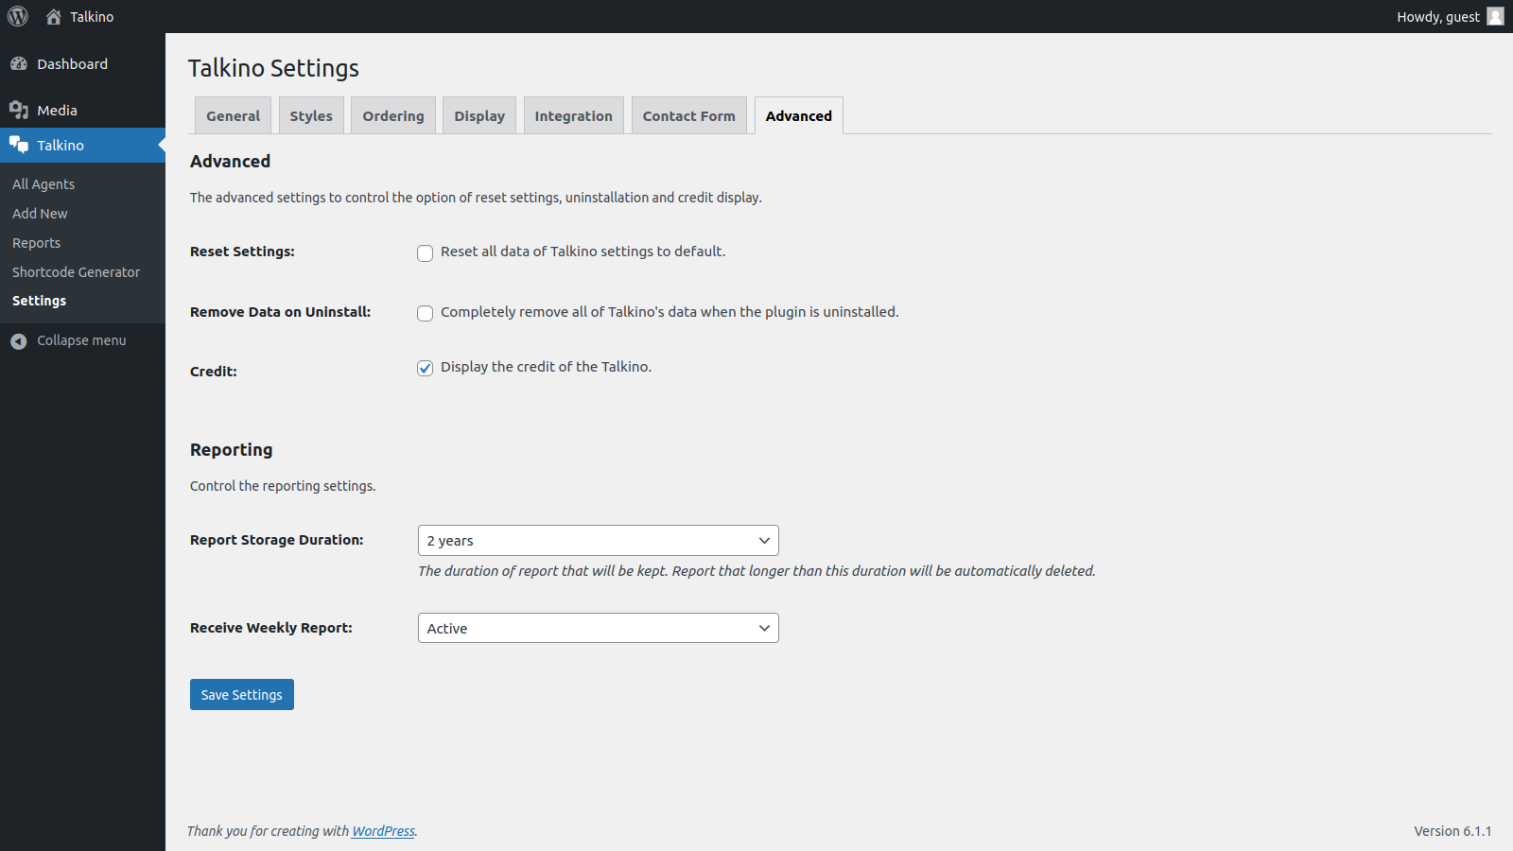Open the Receive Weekly Report dropdown

(x=599, y=629)
